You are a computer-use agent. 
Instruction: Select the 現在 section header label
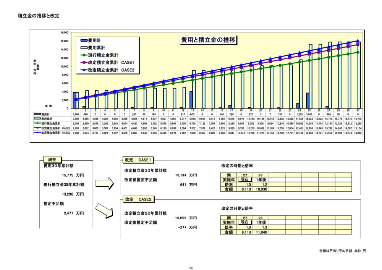tap(53, 160)
